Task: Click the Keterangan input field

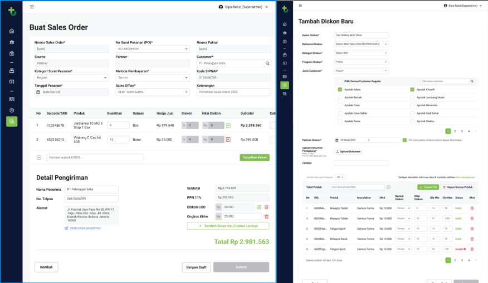Action: tap(234, 92)
